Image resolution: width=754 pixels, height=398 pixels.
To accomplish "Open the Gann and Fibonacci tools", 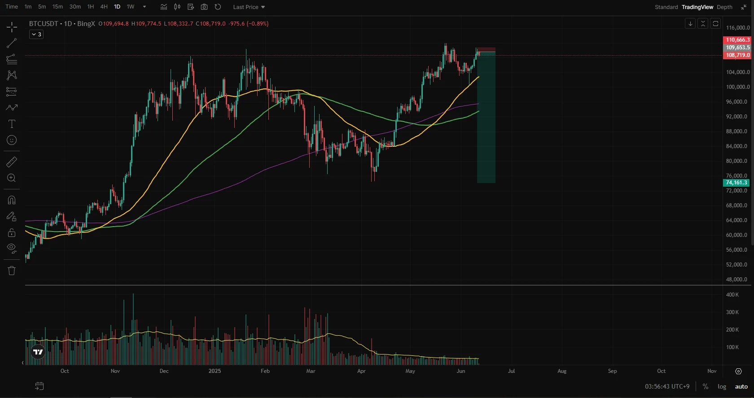I will (x=12, y=59).
